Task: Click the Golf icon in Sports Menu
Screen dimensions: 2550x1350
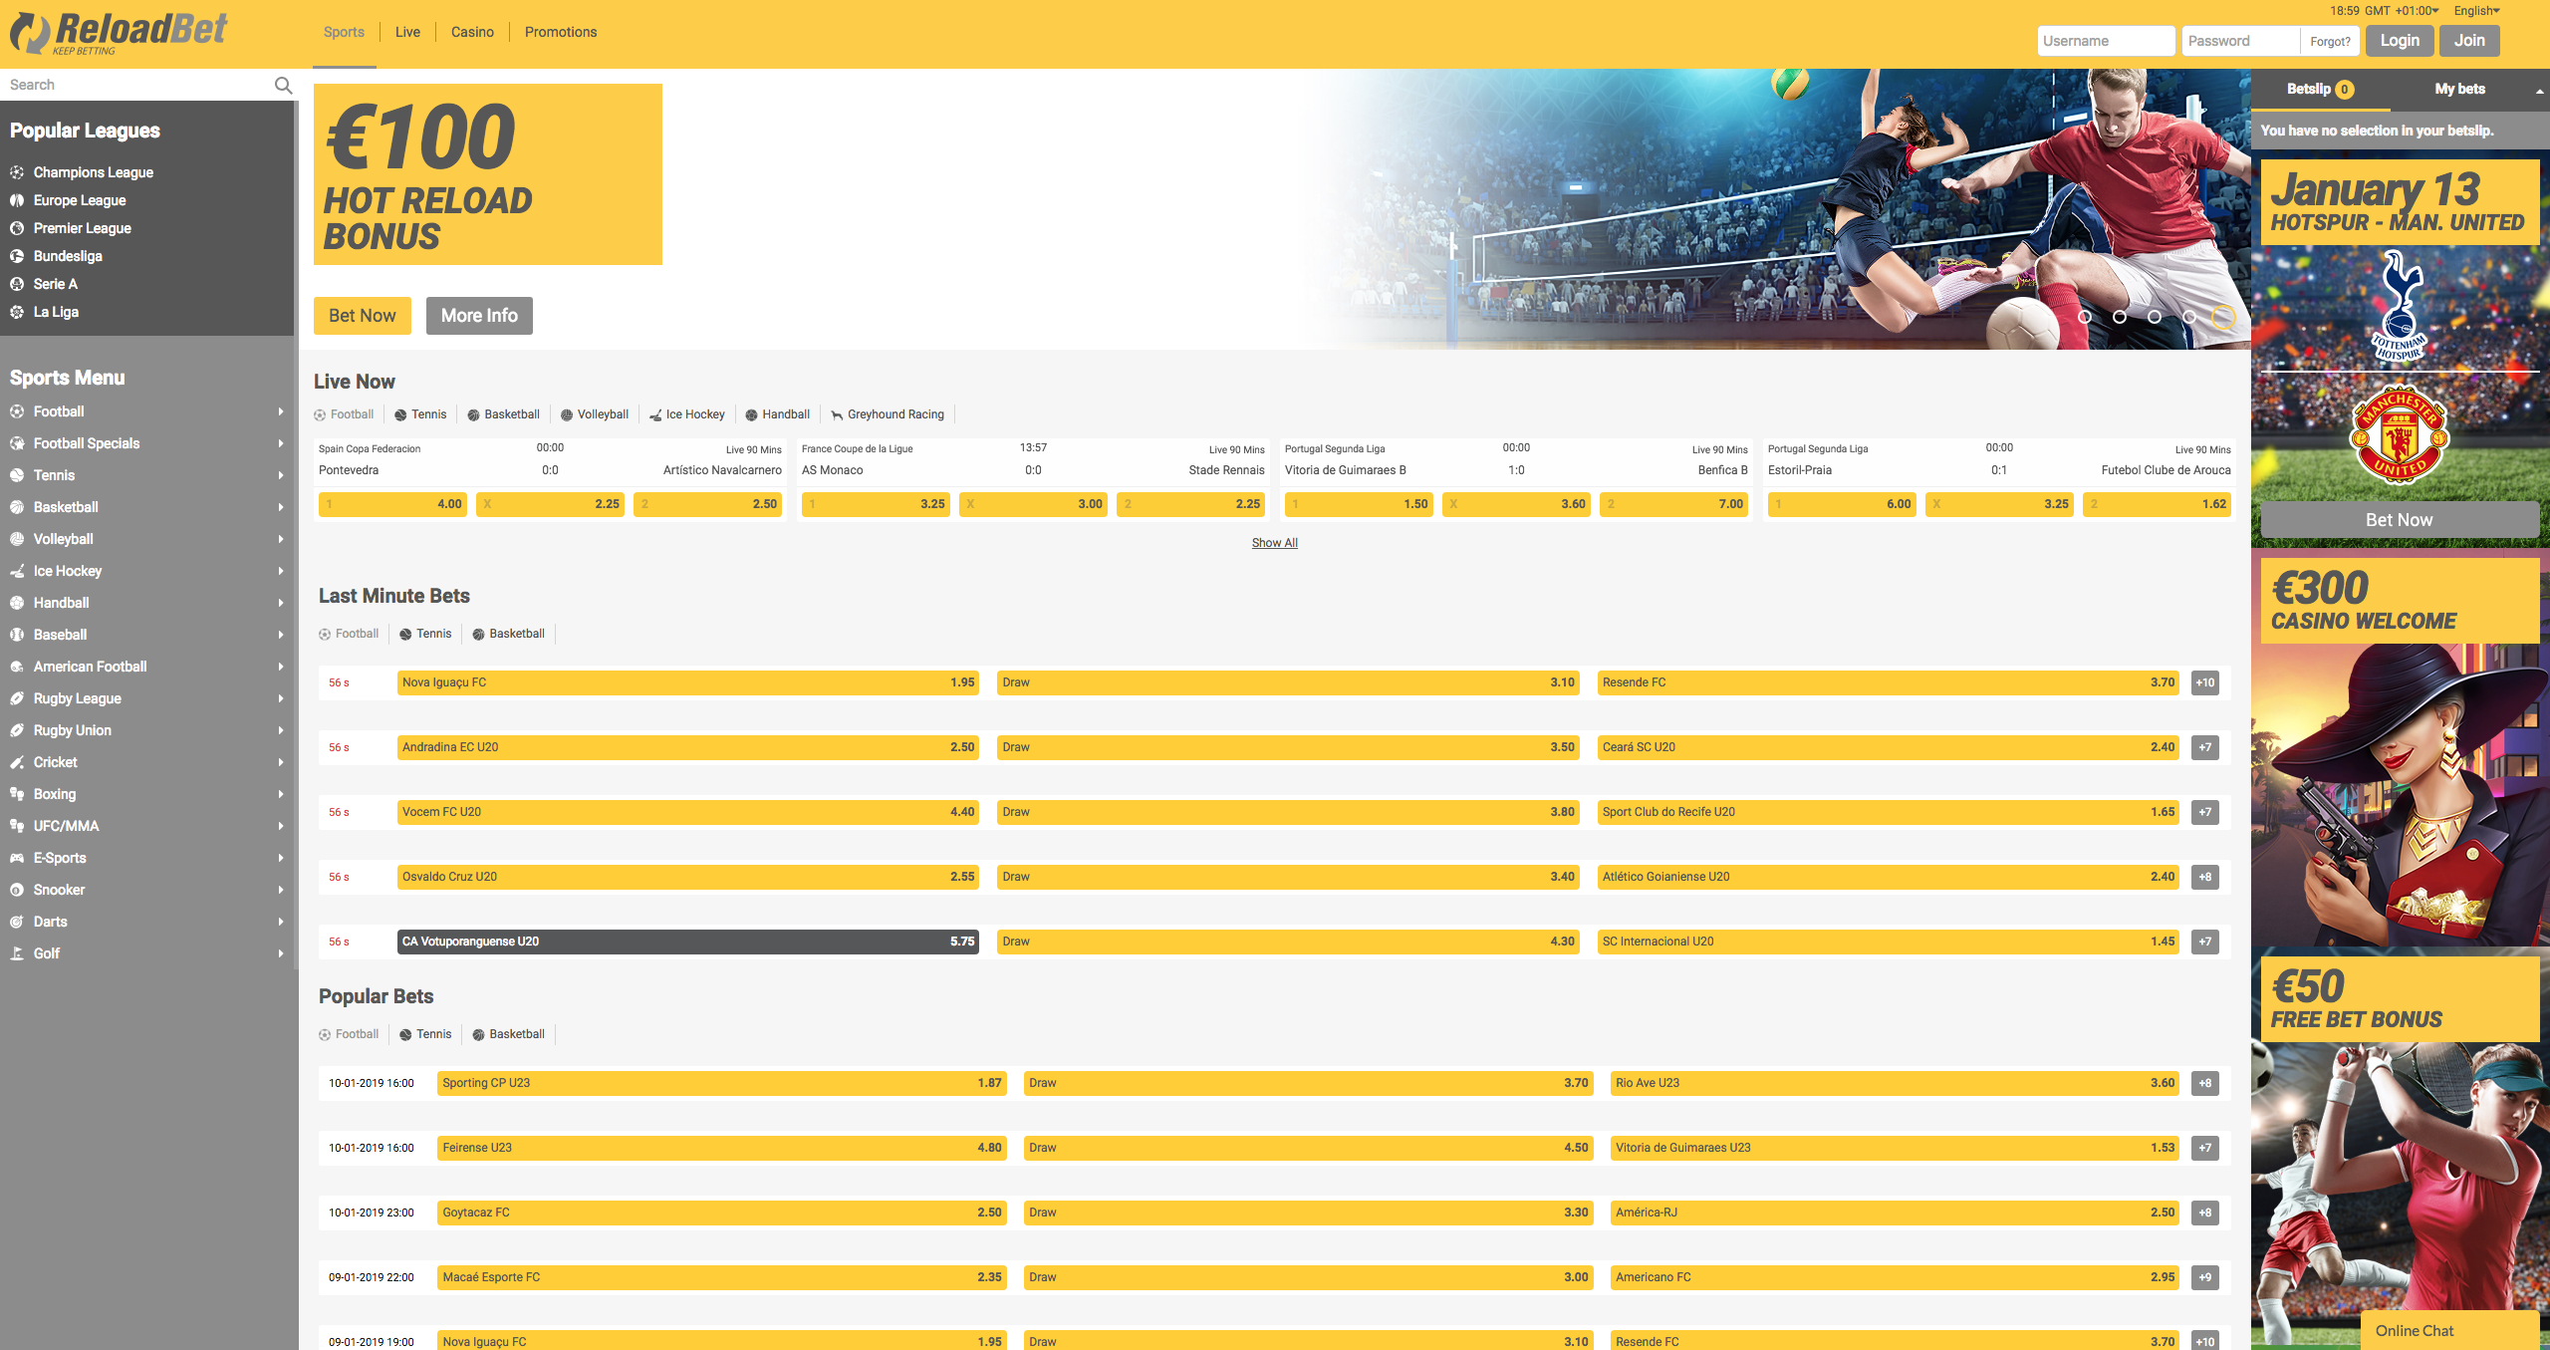Action: coord(17,953)
